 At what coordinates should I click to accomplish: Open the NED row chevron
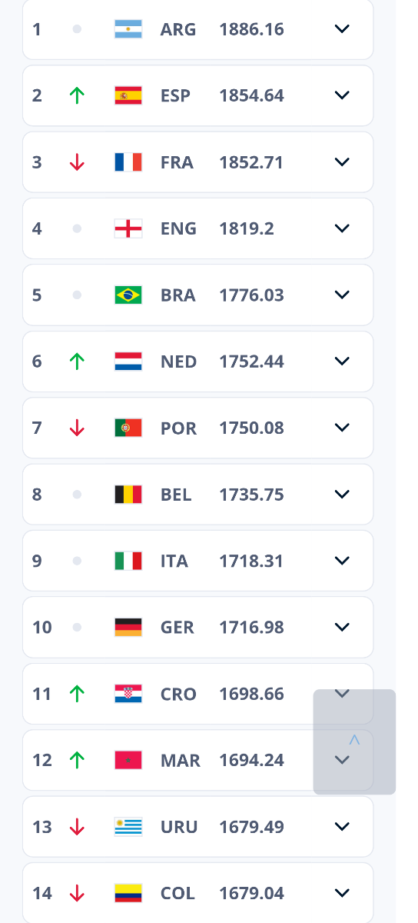(343, 361)
